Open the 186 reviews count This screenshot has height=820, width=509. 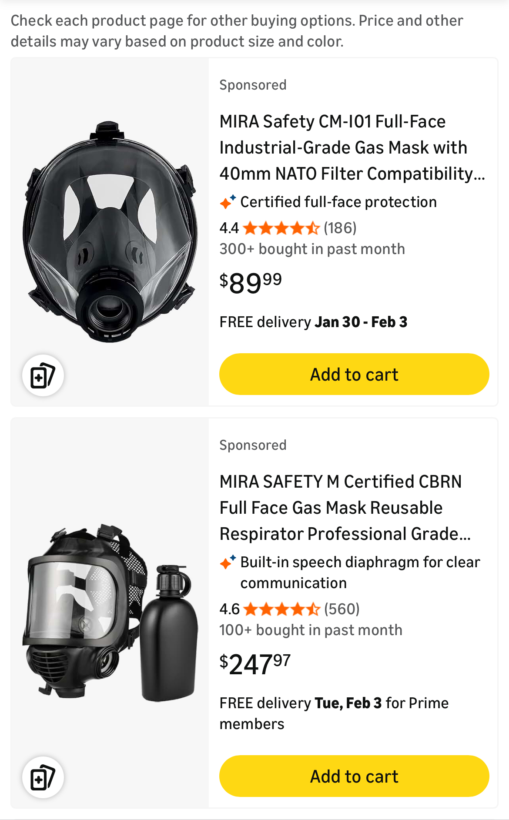(340, 228)
